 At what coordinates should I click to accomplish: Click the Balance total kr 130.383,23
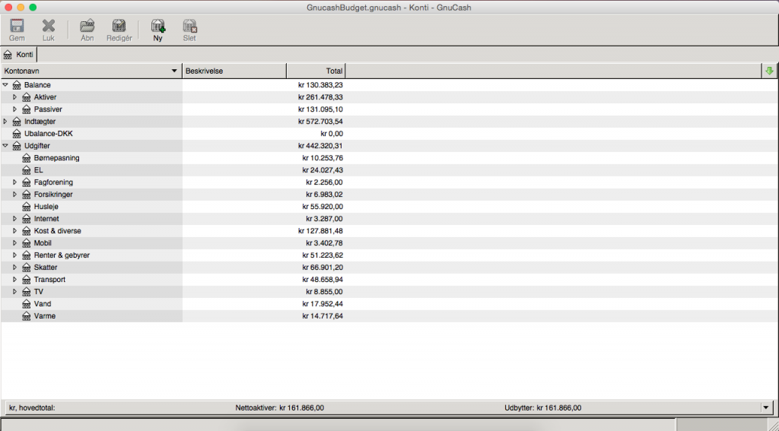pyautogui.click(x=320, y=85)
